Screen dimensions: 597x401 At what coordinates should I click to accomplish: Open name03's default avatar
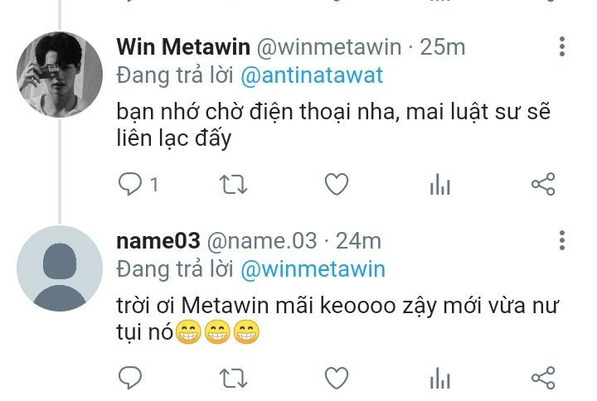point(60,268)
